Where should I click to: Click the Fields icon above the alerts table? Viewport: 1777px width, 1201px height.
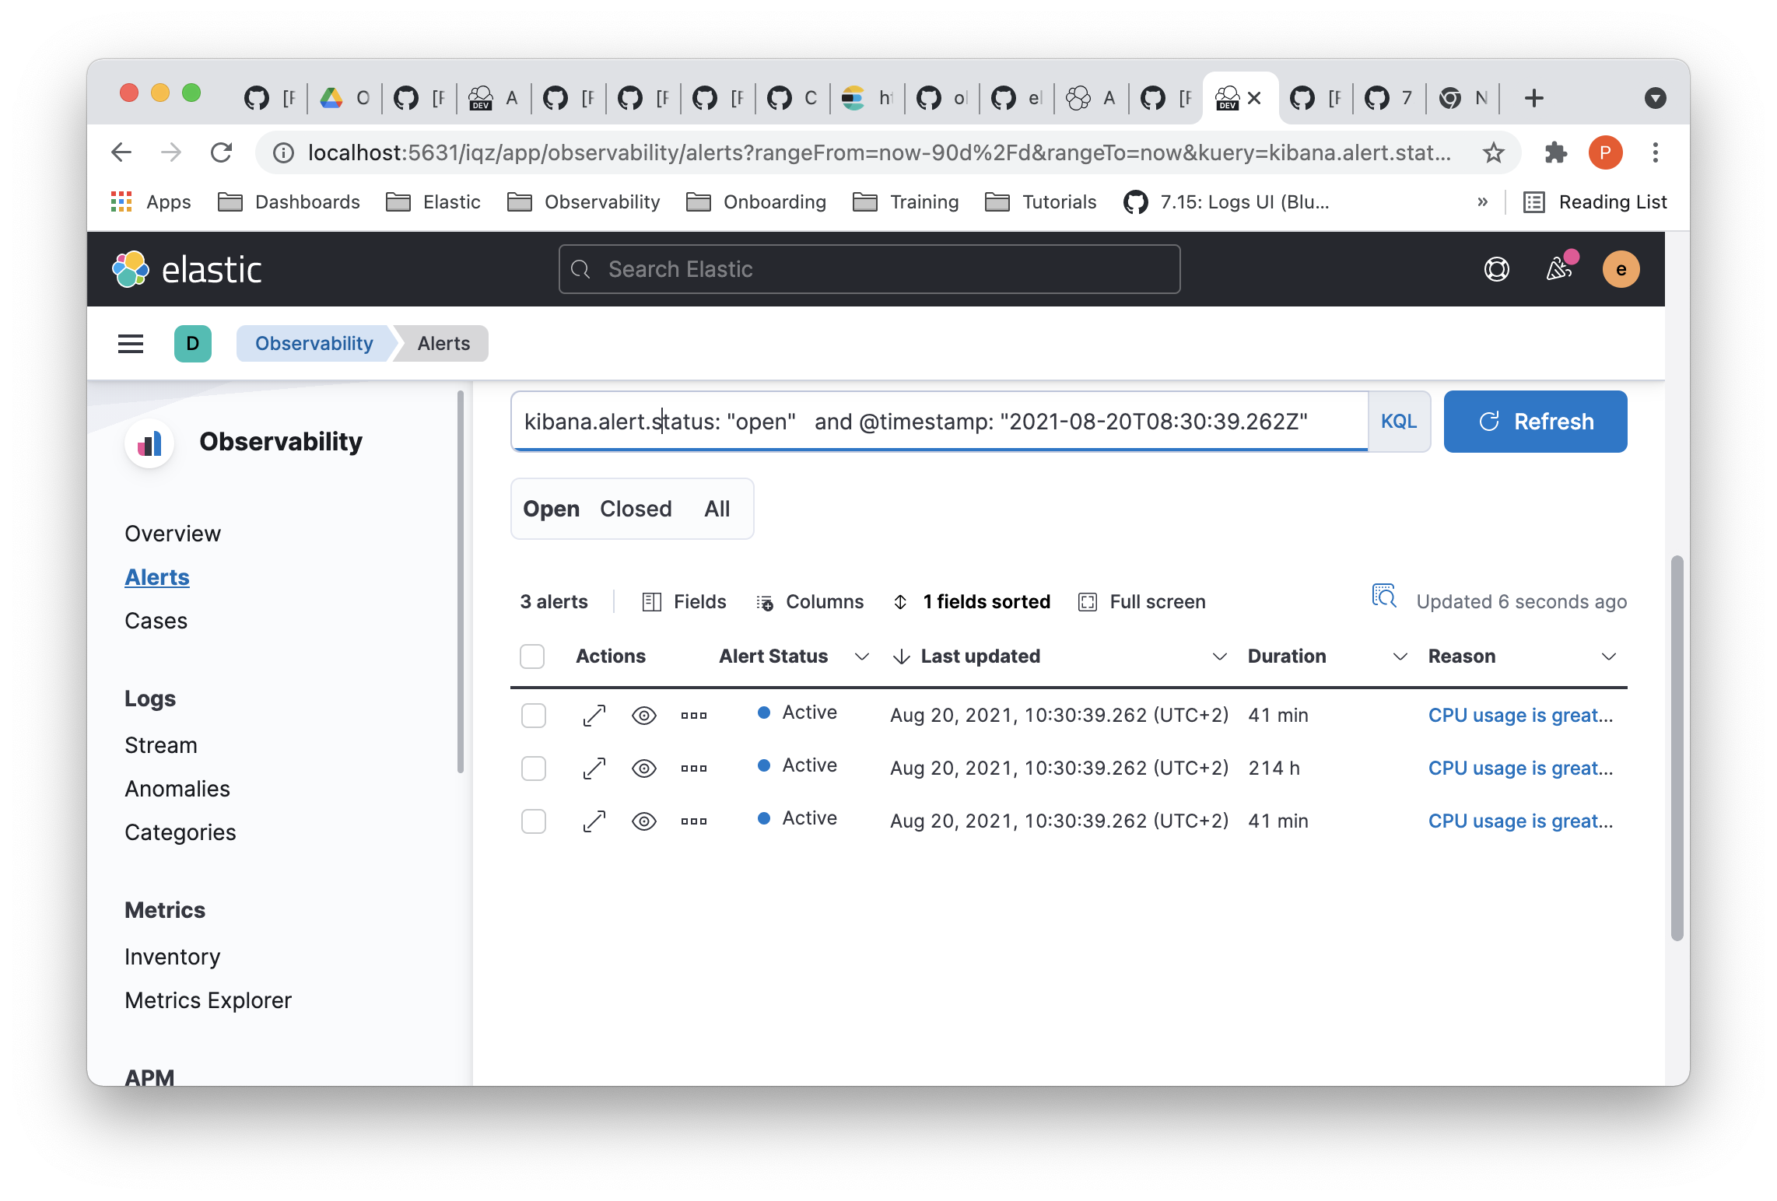[651, 601]
